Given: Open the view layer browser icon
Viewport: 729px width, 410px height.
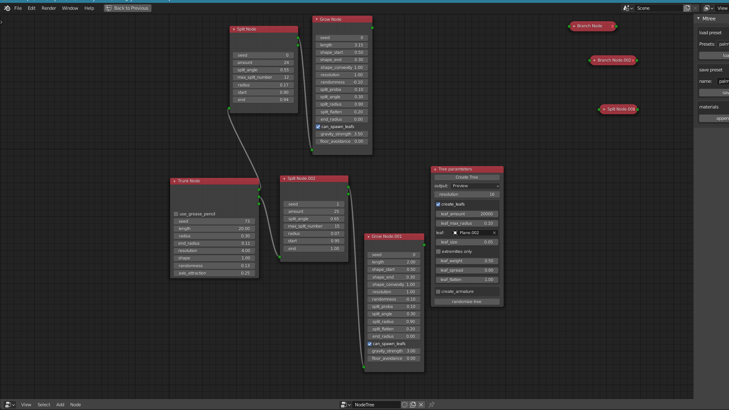Looking at the screenshot, I should pos(707,8).
